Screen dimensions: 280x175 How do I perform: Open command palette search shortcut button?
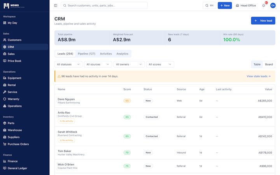209,5
